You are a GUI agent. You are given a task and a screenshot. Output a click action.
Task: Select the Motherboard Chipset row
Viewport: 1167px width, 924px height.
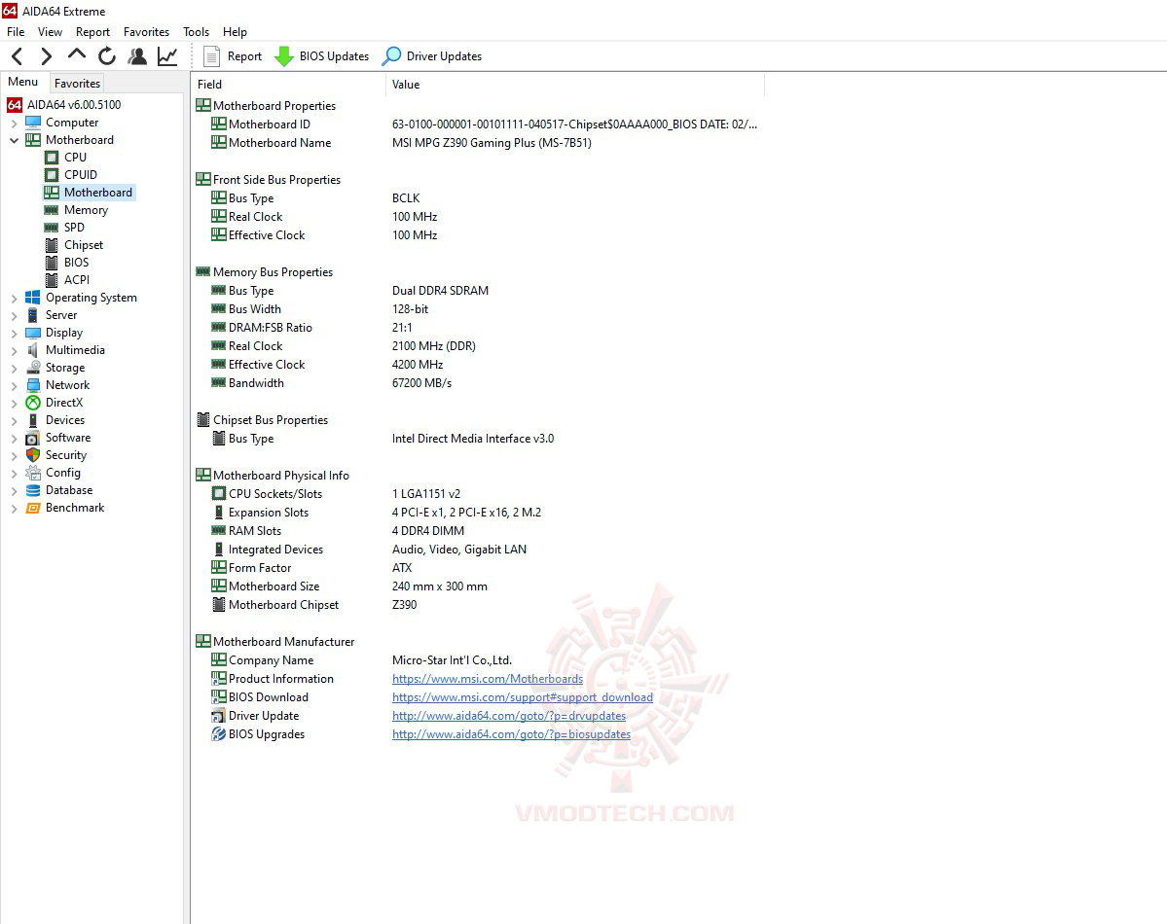point(476,605)
